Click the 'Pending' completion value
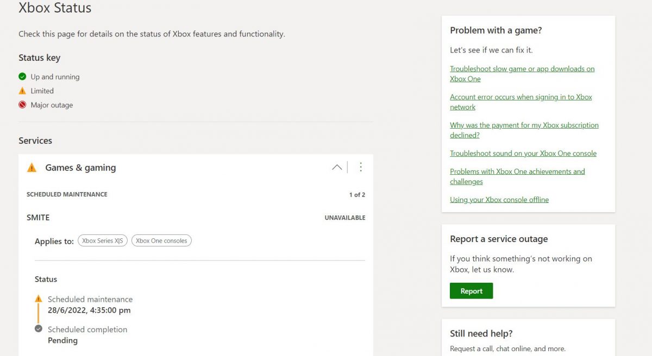Screen dimensions: 652x356 (x=62, y=341)
